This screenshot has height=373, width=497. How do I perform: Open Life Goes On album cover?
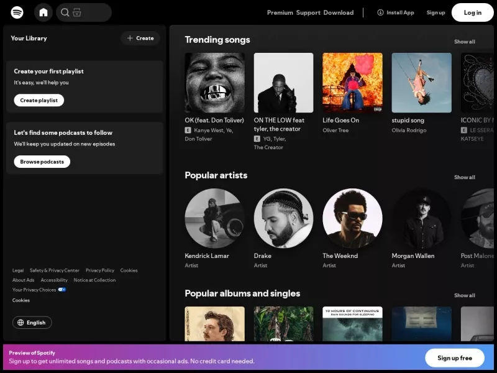point(352,83)
